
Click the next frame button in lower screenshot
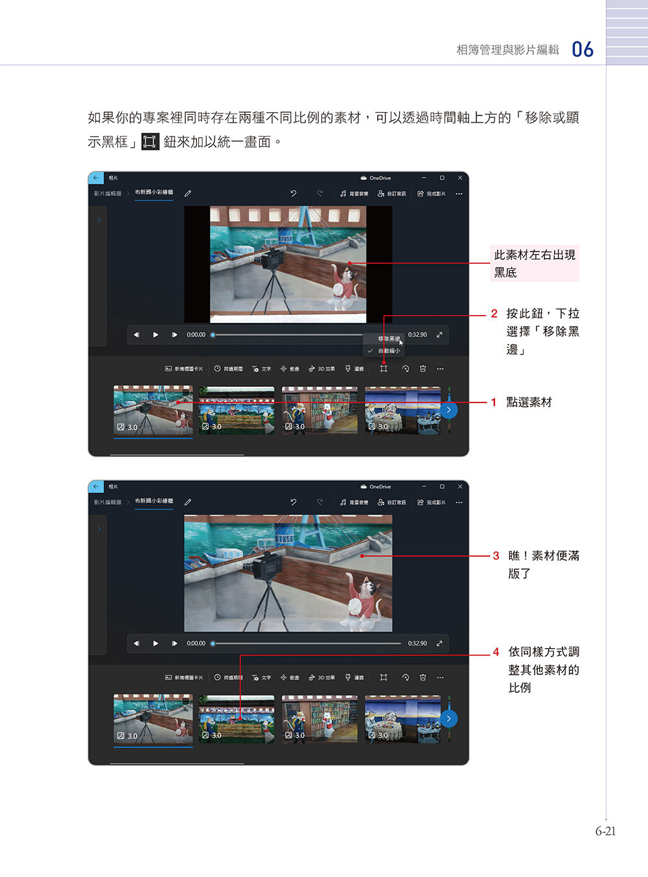tap(174, 644)
